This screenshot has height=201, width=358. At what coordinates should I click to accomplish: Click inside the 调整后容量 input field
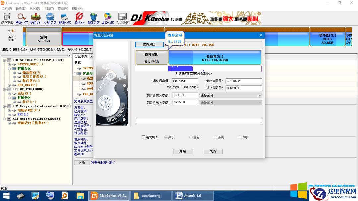[186, 81]
